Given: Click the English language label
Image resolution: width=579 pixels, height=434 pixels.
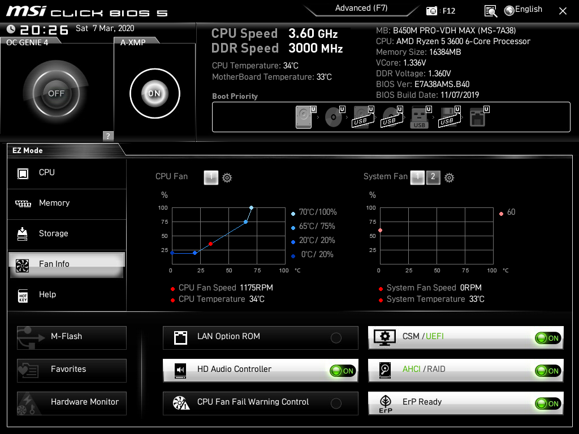Looking at the screenshot, I should 529,10.
